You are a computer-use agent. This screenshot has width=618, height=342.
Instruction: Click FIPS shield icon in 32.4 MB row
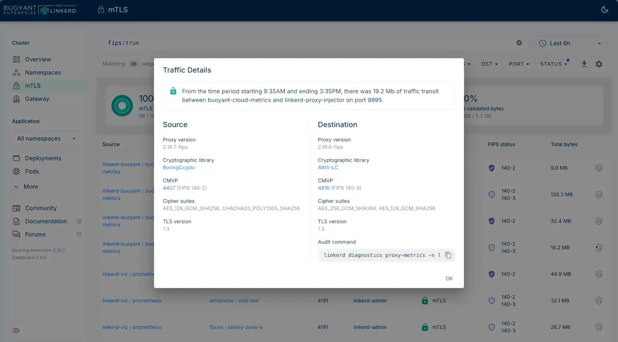tap(491, 221)
